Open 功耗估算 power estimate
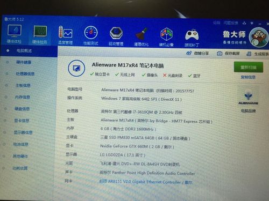269x201 pixels. pos(20,168)
